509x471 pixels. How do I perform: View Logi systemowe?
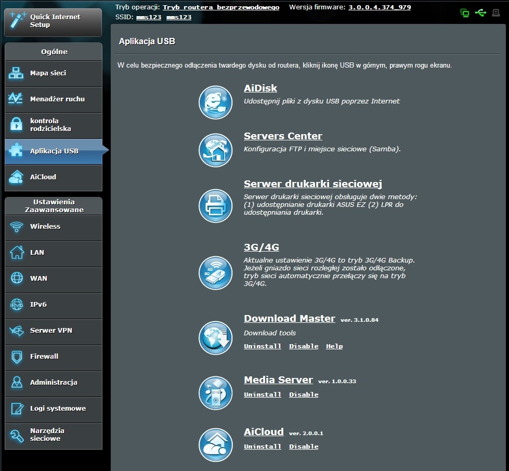click(x=54, y=410)
